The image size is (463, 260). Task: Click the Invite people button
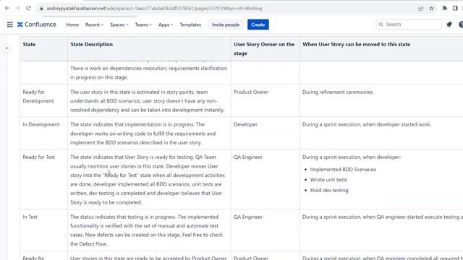(x=226, y=25)
